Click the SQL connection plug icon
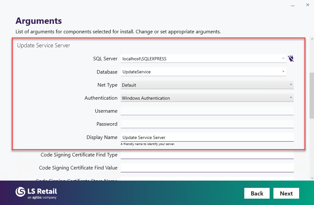This screenshot has height=205, width=314. point(291,58)
